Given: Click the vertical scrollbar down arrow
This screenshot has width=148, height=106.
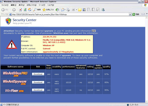Looking at the screenshot, I should 146,101.
